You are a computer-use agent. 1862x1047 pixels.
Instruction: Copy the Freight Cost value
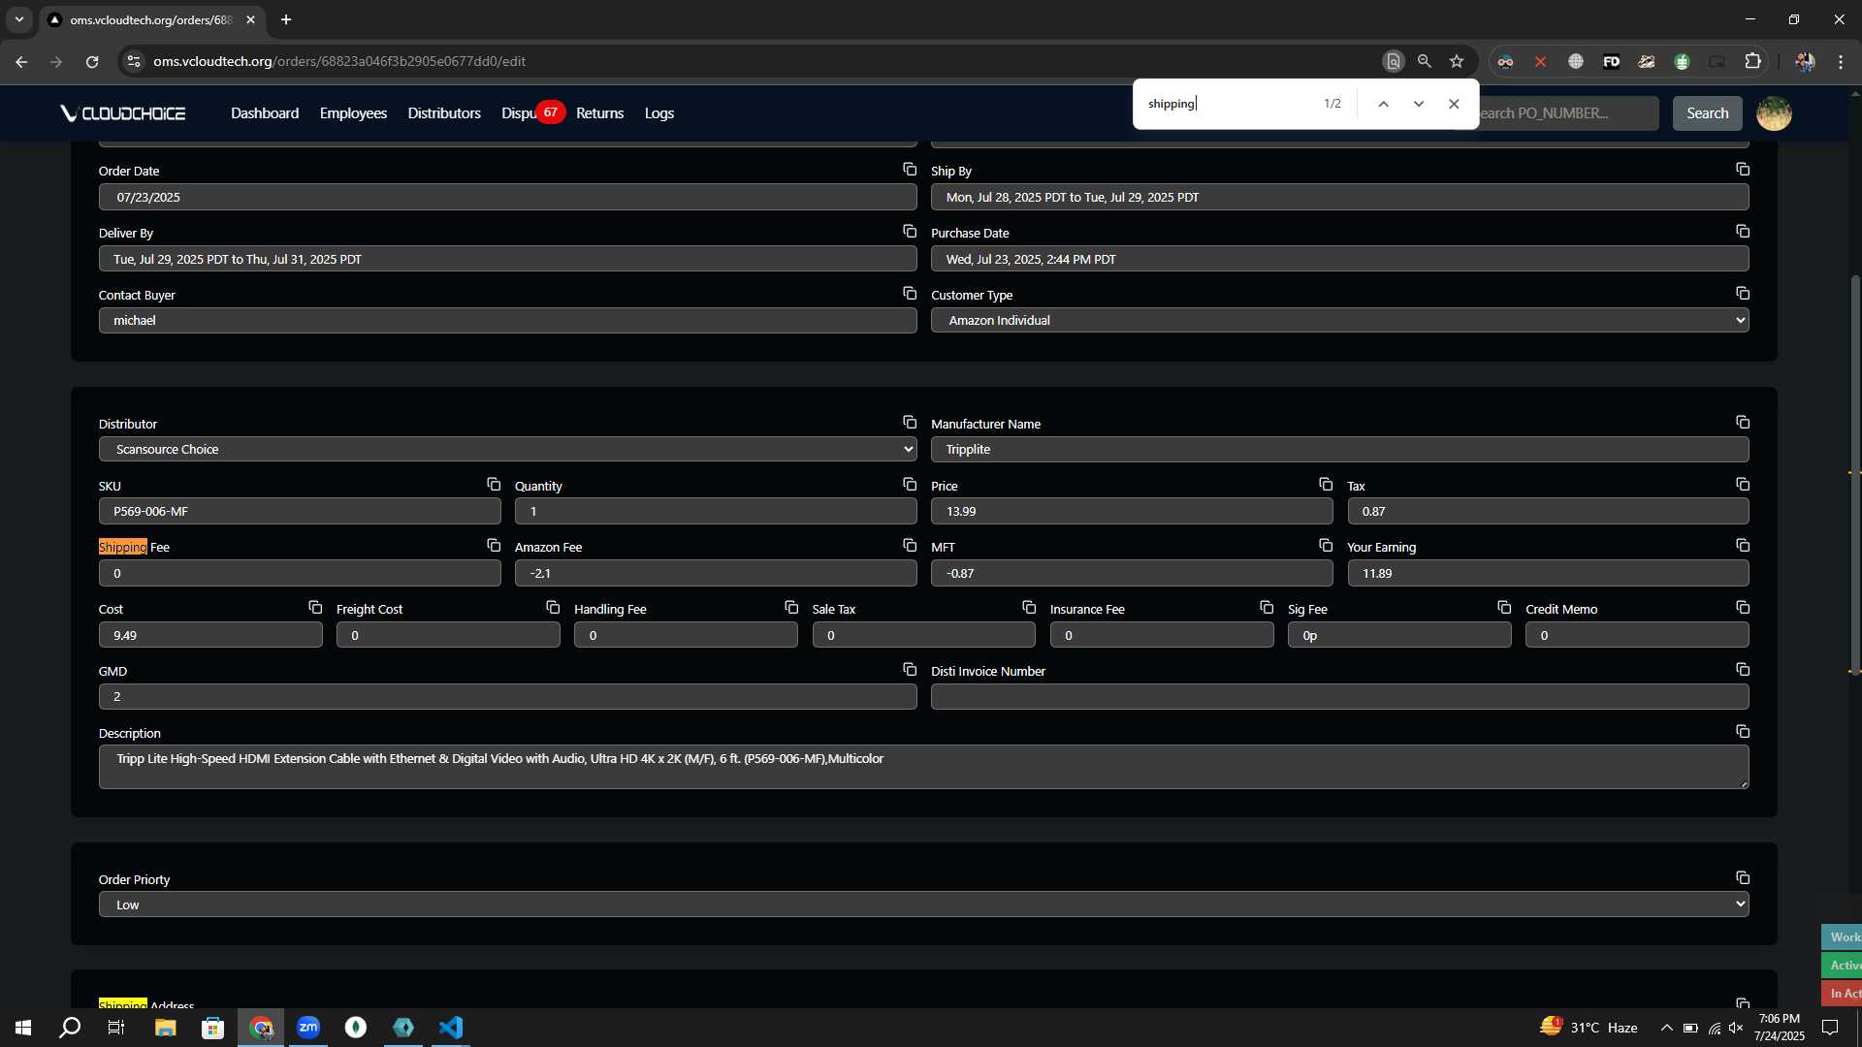point(553,608)
